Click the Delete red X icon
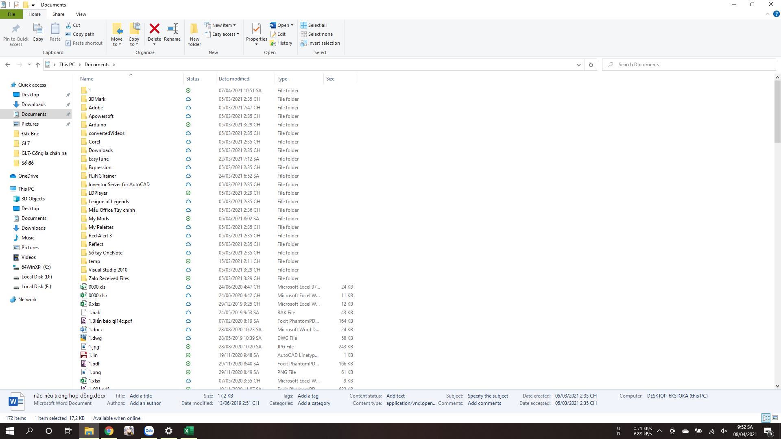 [154, 29]
